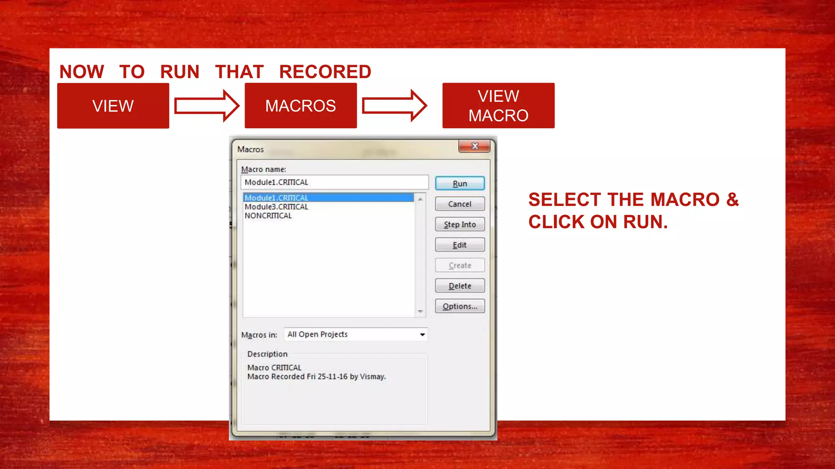
Task: Open the Options... button
Action: [460, 306]
